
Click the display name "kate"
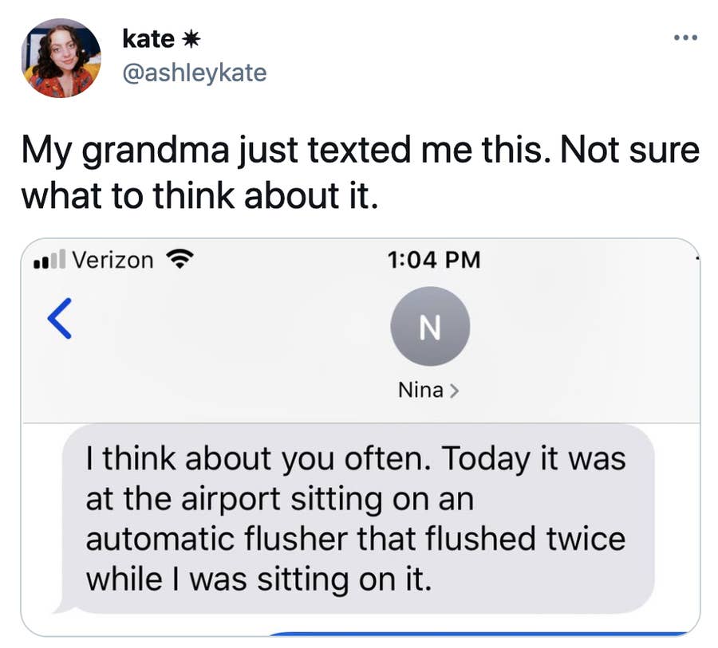[x=148, y=37]
